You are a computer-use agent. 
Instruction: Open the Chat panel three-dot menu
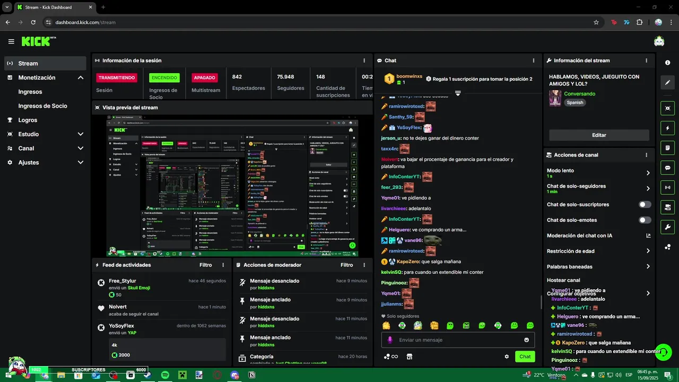533,60
